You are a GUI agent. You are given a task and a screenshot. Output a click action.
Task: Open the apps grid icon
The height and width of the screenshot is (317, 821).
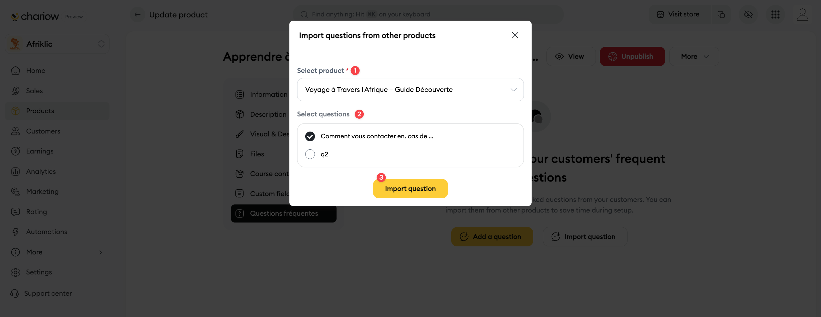[775, 15]
